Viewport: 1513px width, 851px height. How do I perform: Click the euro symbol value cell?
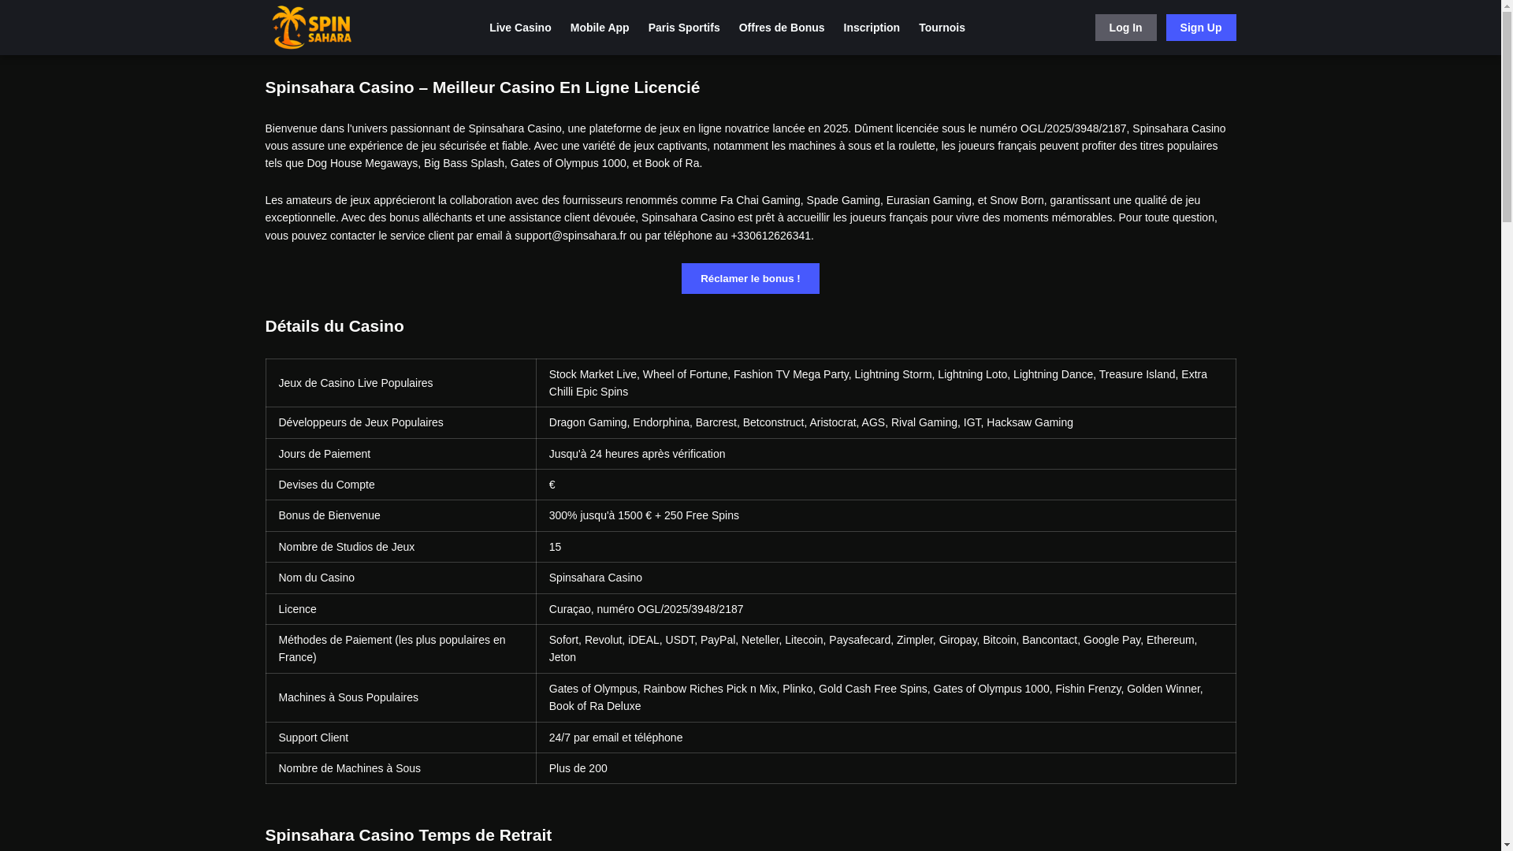point(886,485)
